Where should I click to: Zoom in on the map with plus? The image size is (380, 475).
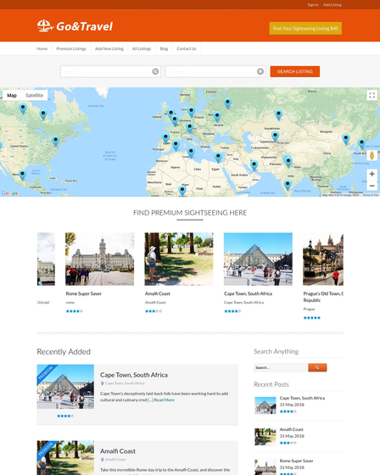tap(372, 174)
